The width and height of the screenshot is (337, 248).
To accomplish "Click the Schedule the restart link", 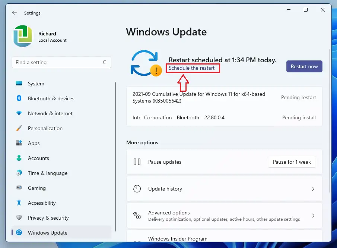I will click(191, 68).
